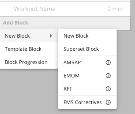Open info icon beside EMOM
135x114 pixels.
(108, 76)
